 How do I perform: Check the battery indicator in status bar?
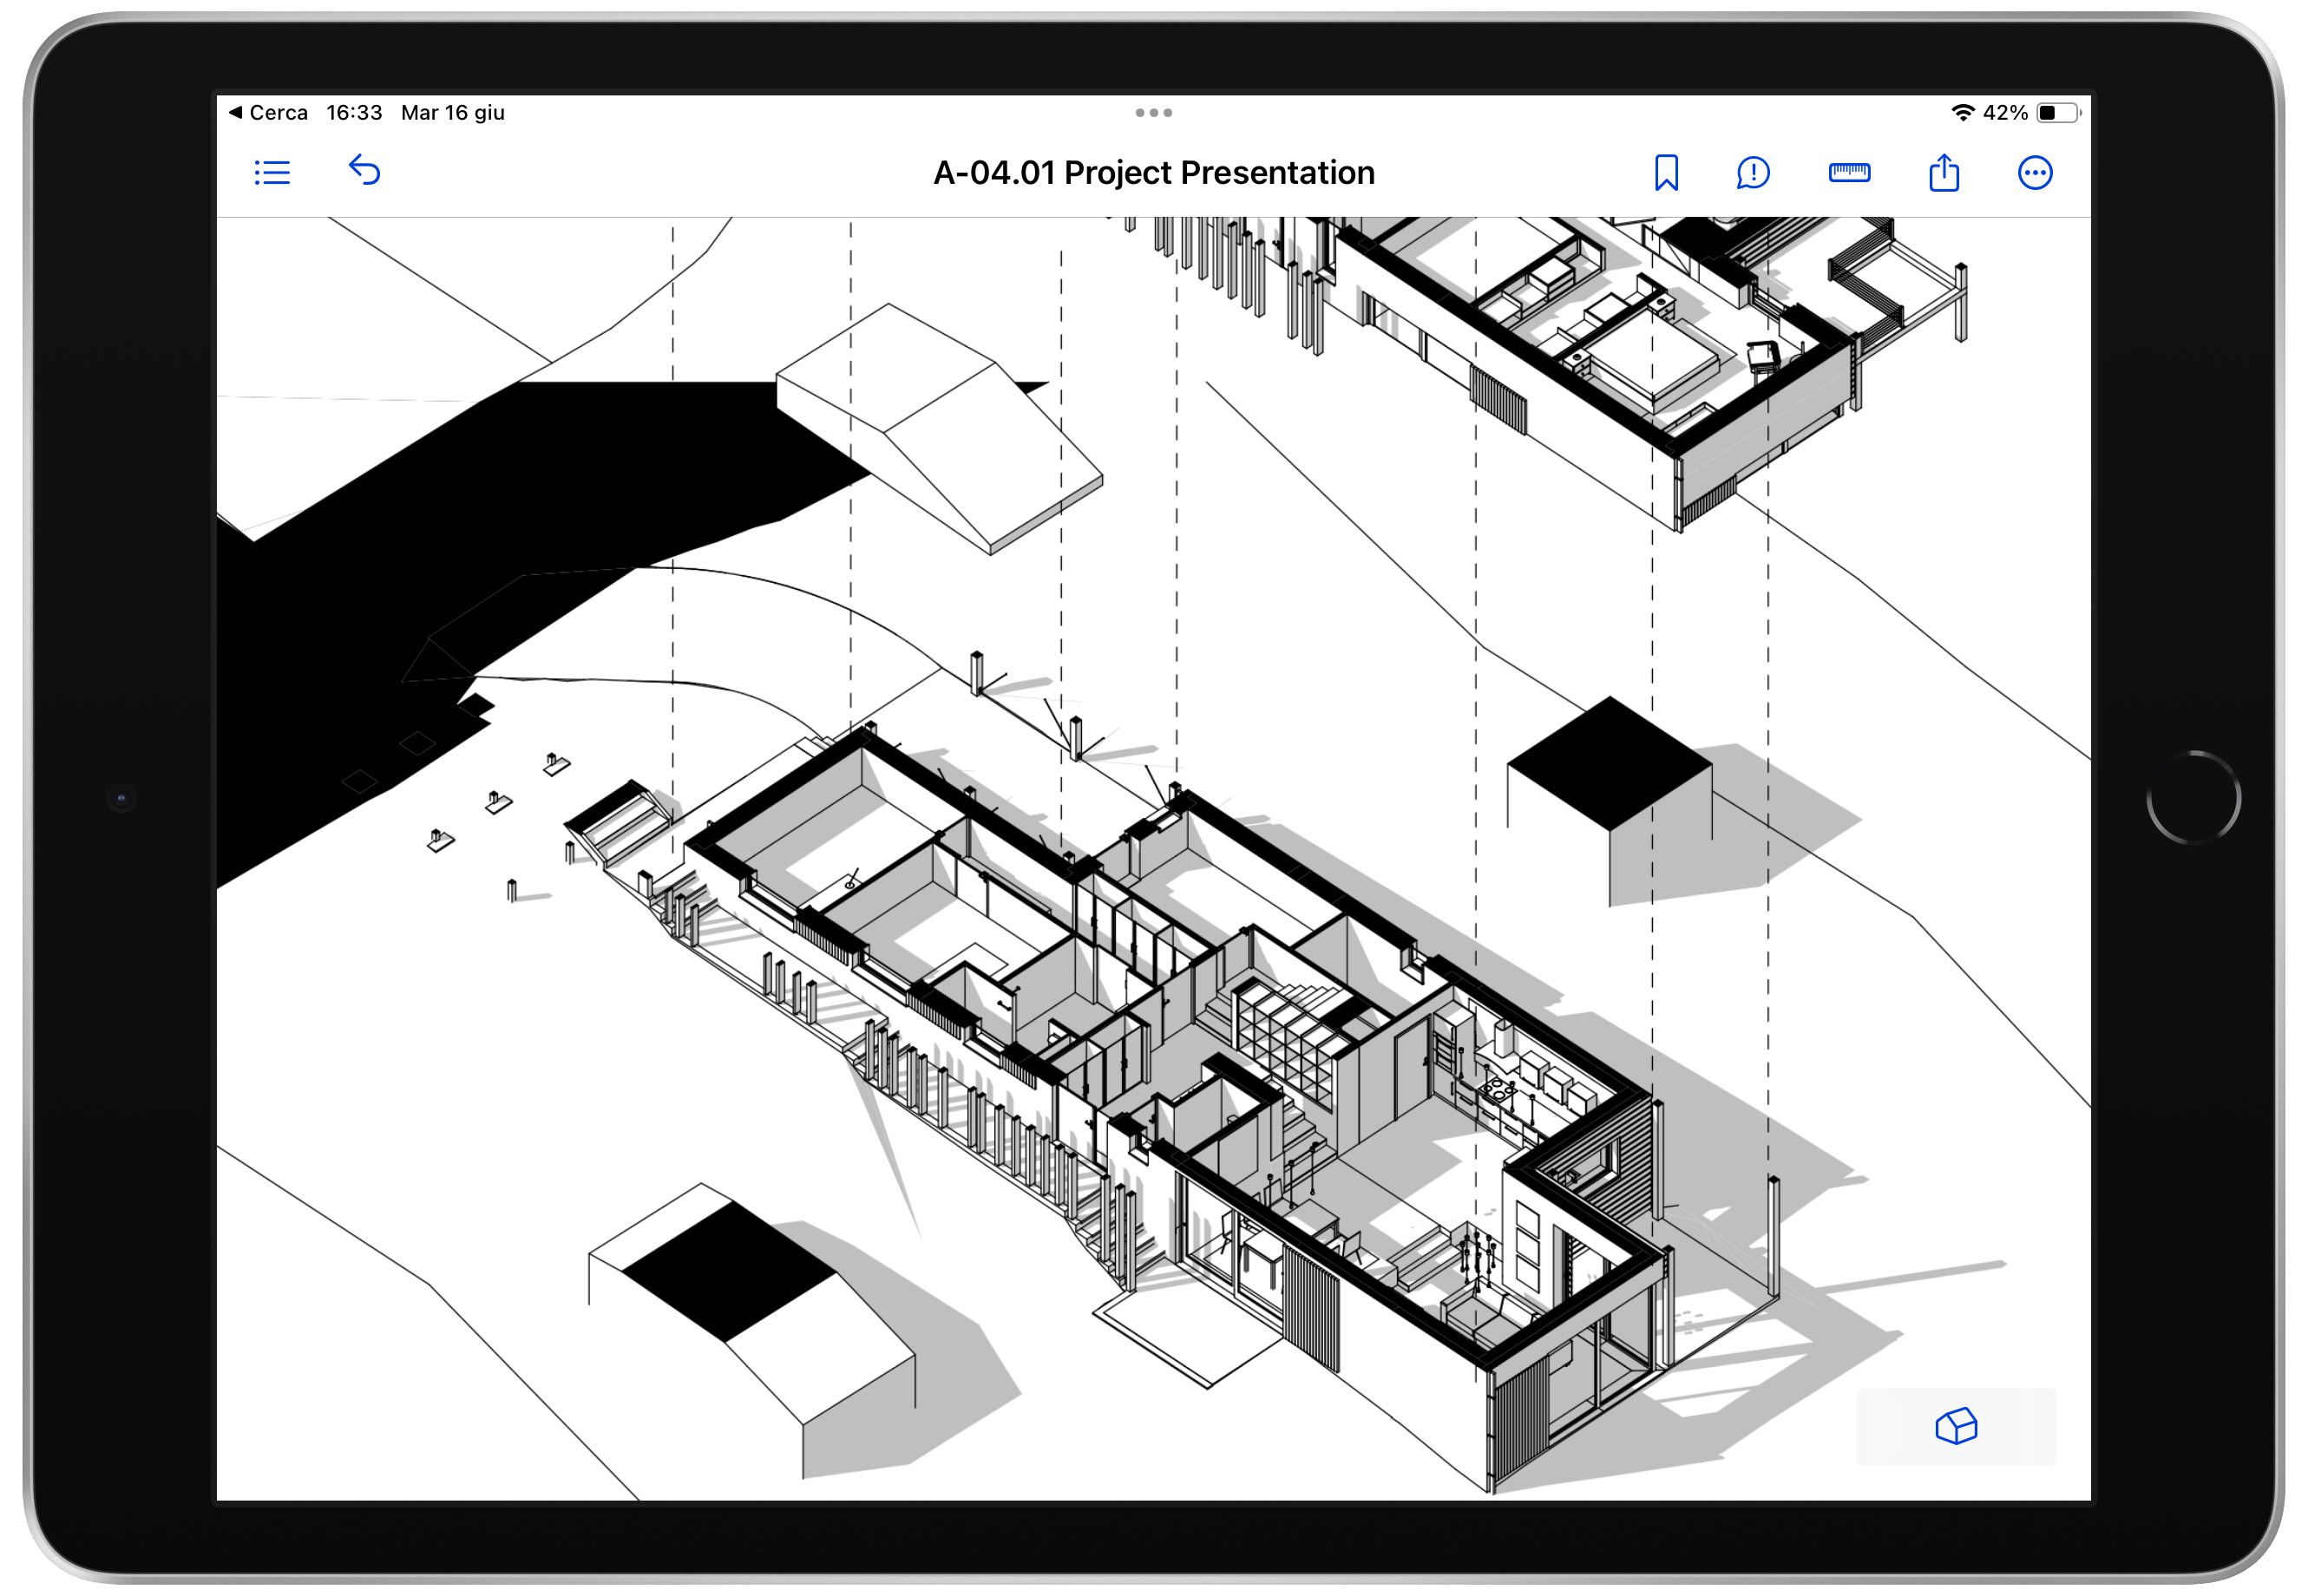pyautogui.click(x=2059, y=113)
